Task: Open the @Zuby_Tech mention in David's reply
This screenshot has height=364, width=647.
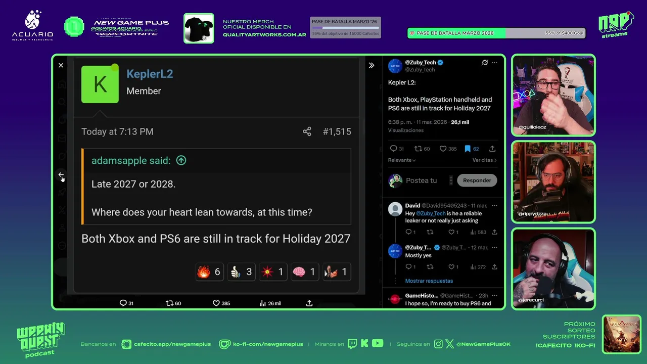Action: 431,213
